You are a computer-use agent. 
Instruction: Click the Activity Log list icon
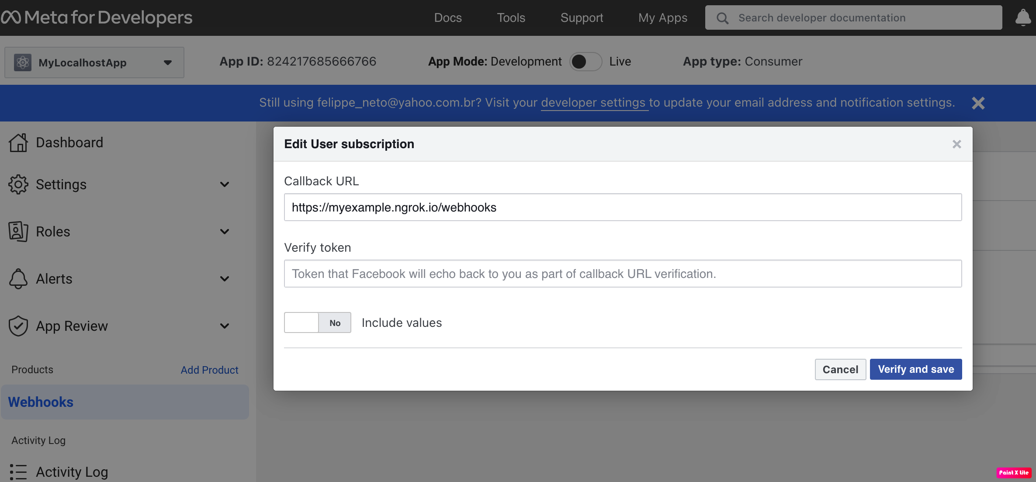(18, 472)
